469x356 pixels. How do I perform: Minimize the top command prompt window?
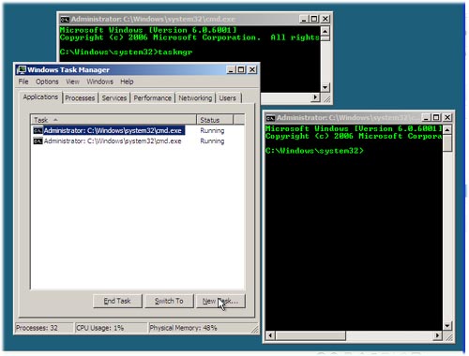[x=304, y=19]
